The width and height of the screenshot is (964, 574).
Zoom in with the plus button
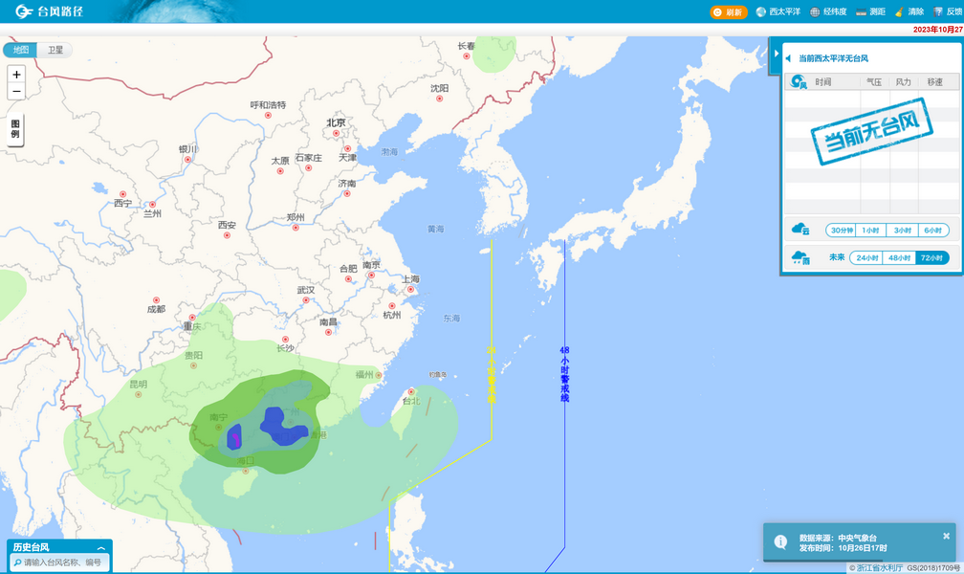coord(16,75)
